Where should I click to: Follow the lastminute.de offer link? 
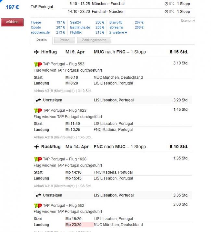tap(80, 28)
